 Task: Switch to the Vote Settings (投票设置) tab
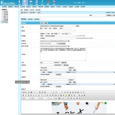coord(37,19)
